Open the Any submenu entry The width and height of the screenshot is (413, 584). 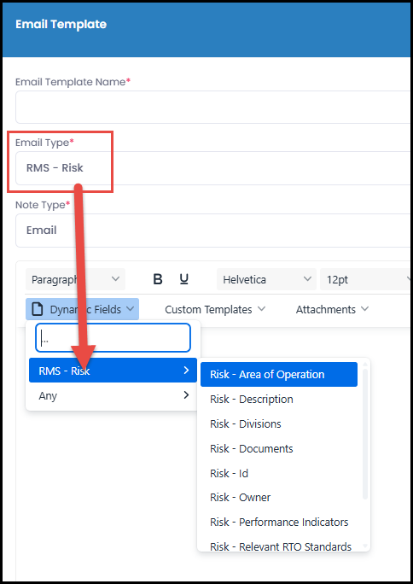click(113, 395)
